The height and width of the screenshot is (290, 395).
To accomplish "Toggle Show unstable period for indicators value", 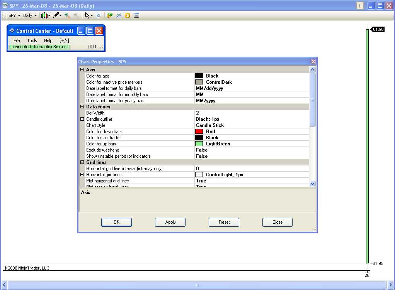I will click(x=252, y=156).
